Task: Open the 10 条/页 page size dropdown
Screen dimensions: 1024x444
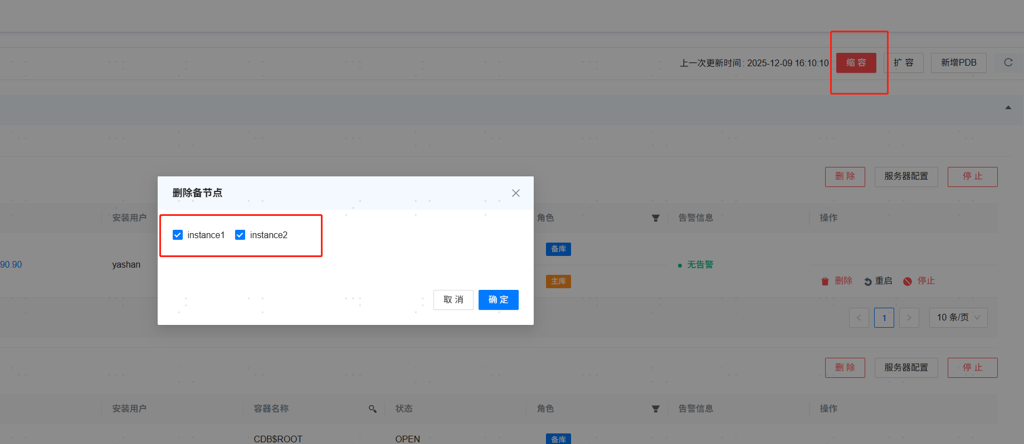Action: coord(958,318)
